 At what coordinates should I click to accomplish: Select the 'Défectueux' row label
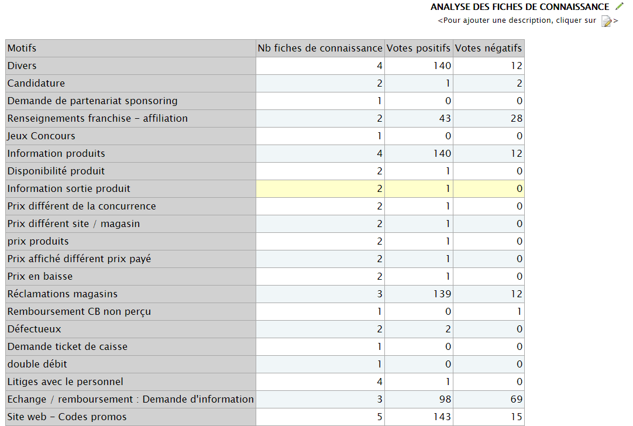point(34,329)
